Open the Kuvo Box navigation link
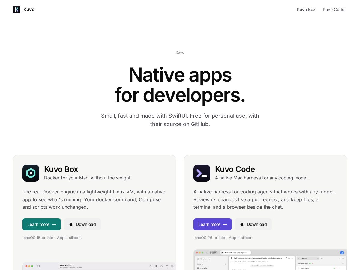Screen dimensions: 360x270 point(306,10)
